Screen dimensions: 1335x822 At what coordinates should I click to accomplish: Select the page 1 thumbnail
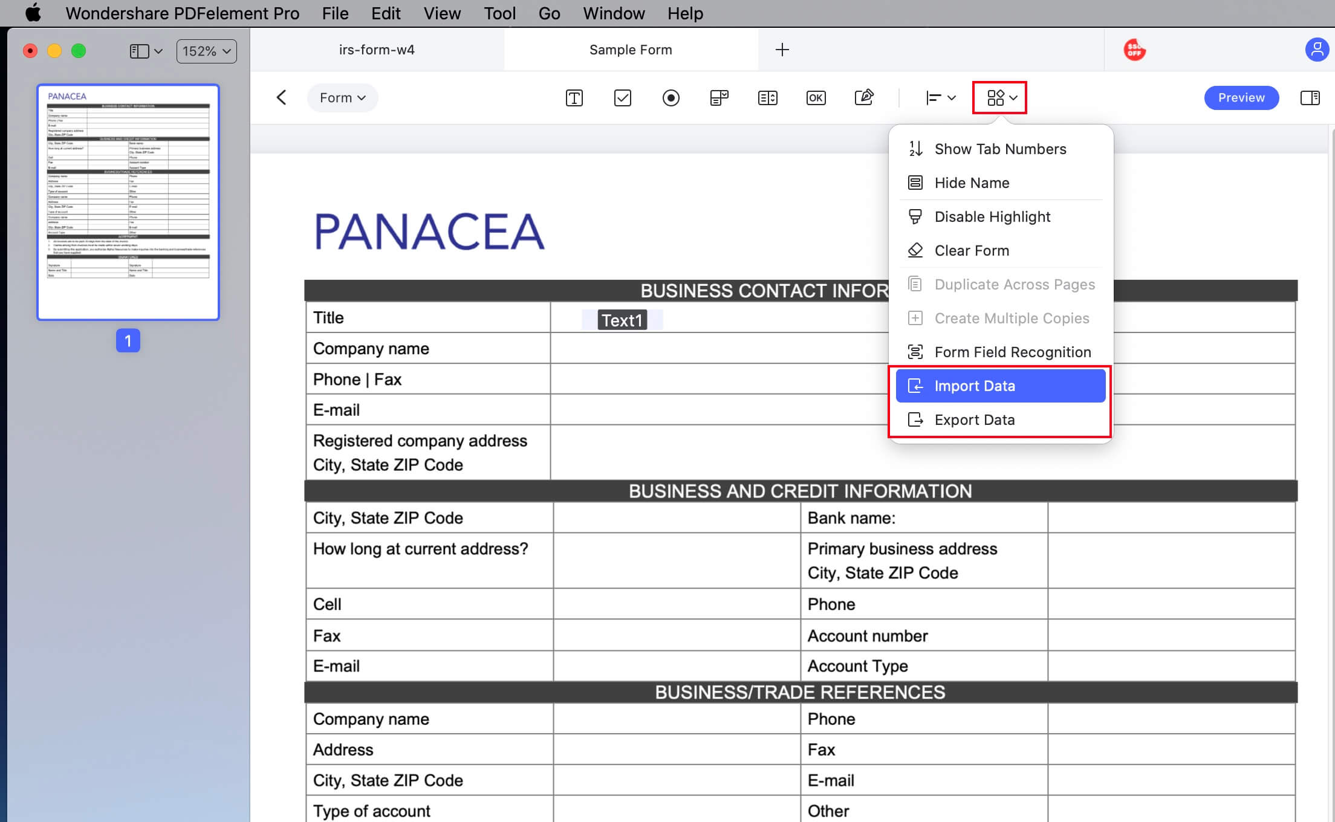coord(128,202)
